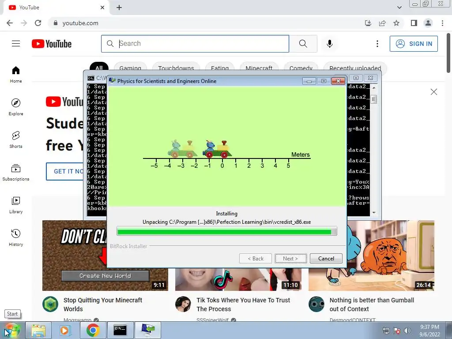
Task: Toggle Chrome side panel
Action: (x=414, y=23)
